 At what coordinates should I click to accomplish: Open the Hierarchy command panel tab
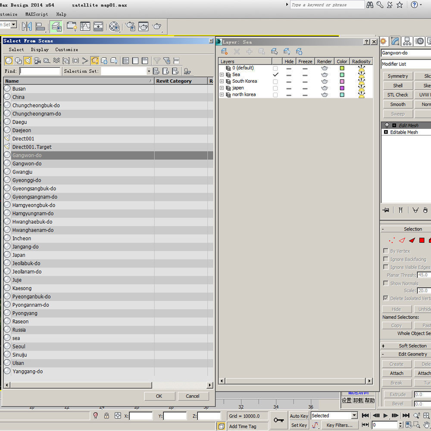pos(407,41)
